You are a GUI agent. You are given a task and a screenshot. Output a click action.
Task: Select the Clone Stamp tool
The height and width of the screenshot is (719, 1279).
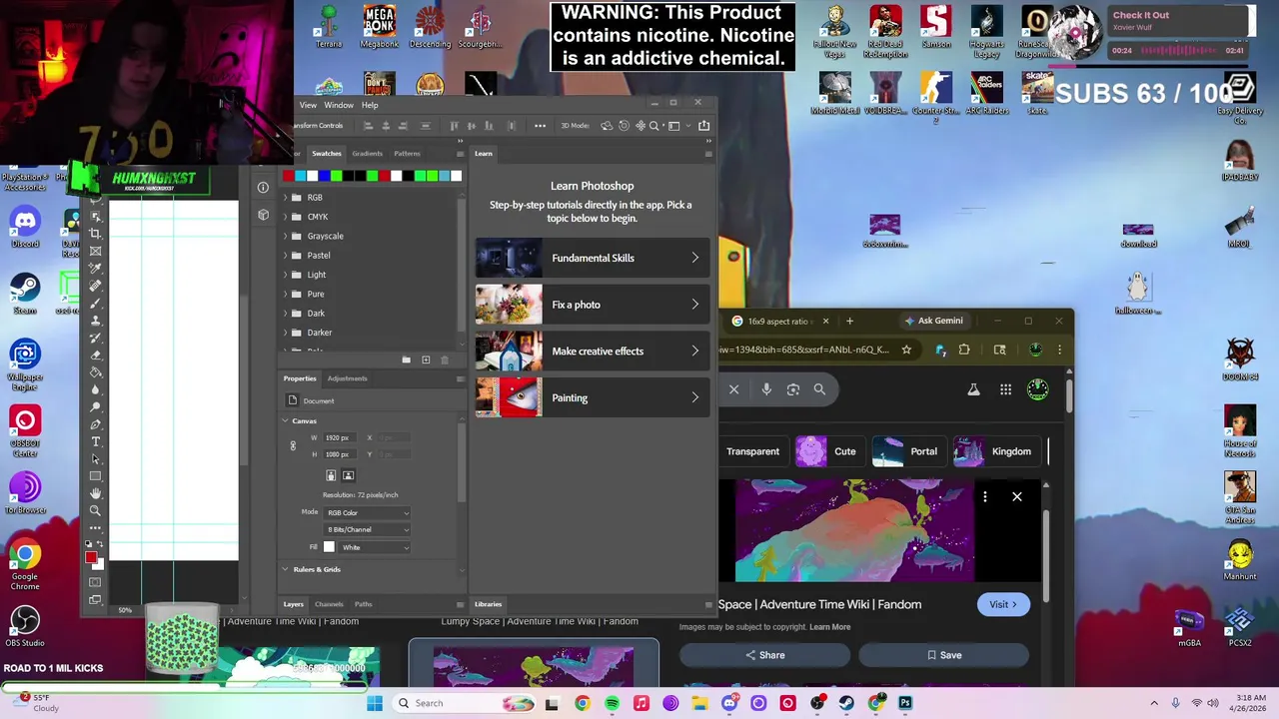point(95,320)
